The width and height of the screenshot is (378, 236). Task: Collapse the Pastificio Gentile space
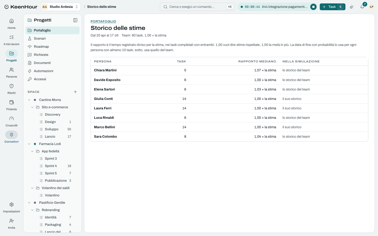click(29, 203)
